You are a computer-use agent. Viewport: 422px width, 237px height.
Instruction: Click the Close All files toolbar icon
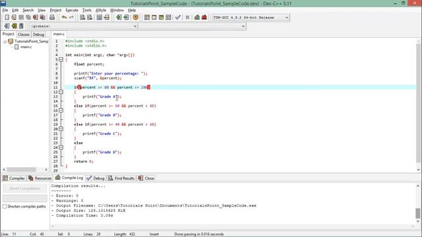click(42, 18)
